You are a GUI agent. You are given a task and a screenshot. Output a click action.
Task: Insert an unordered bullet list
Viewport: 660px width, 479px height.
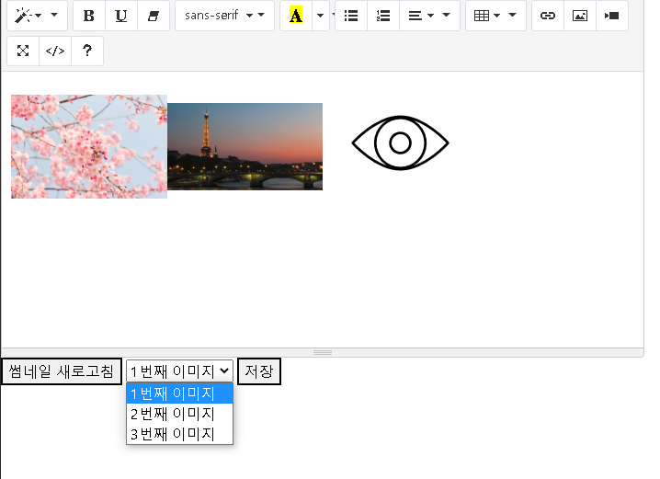tap(351, 16)
